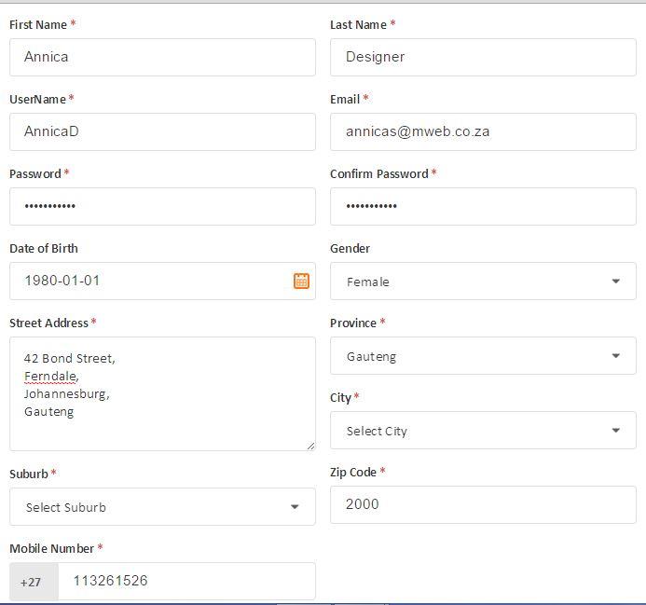Click the Email field annicas@mweb.co.za
This screenshot has height=605, width=646.
483,131
